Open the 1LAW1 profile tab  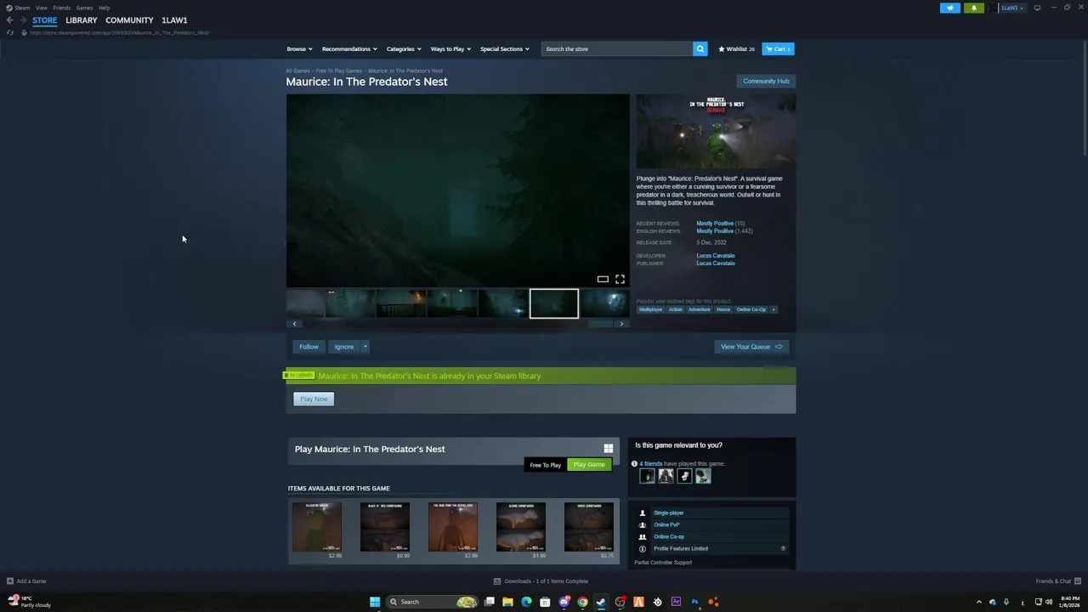[174, 20]
